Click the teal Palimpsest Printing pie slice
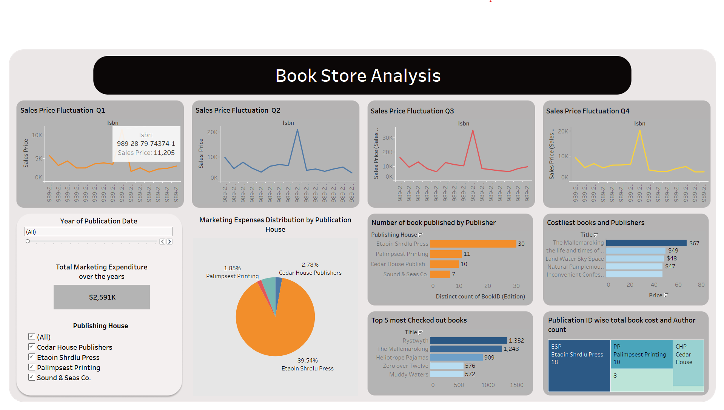The width and height of the screenshot is (724, 410). coord(270,288)
